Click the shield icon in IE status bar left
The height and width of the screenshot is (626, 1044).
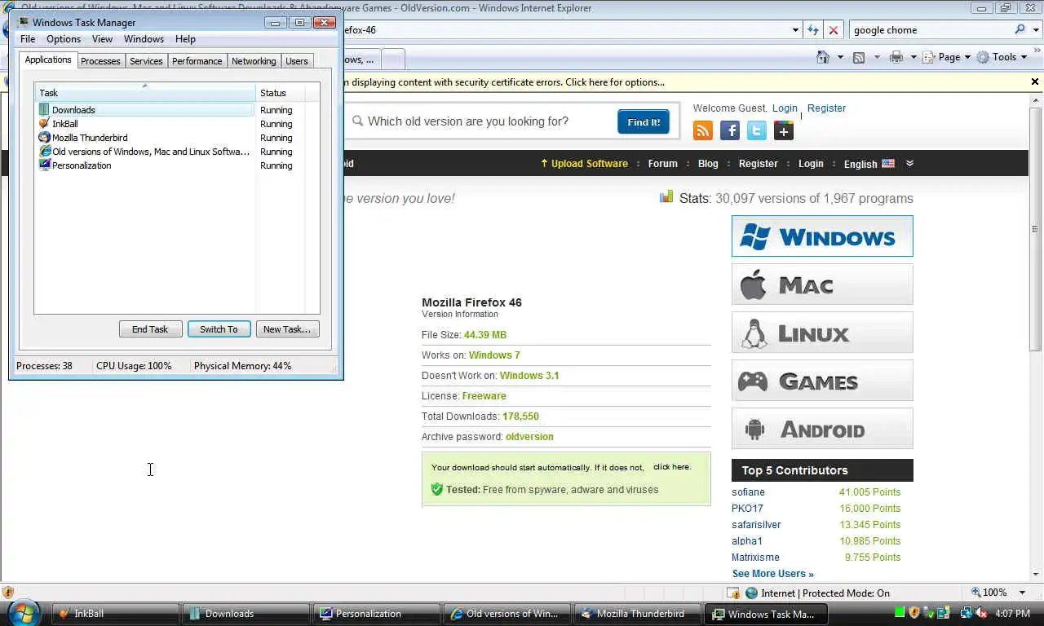pyautogui.click(x=8, y=593)
